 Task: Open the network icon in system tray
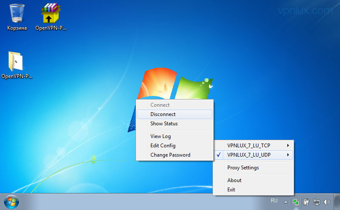coord(317,202)
